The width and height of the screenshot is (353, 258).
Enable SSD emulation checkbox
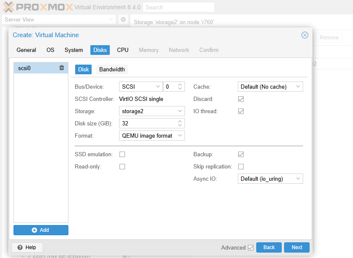(x=122, y=155)
